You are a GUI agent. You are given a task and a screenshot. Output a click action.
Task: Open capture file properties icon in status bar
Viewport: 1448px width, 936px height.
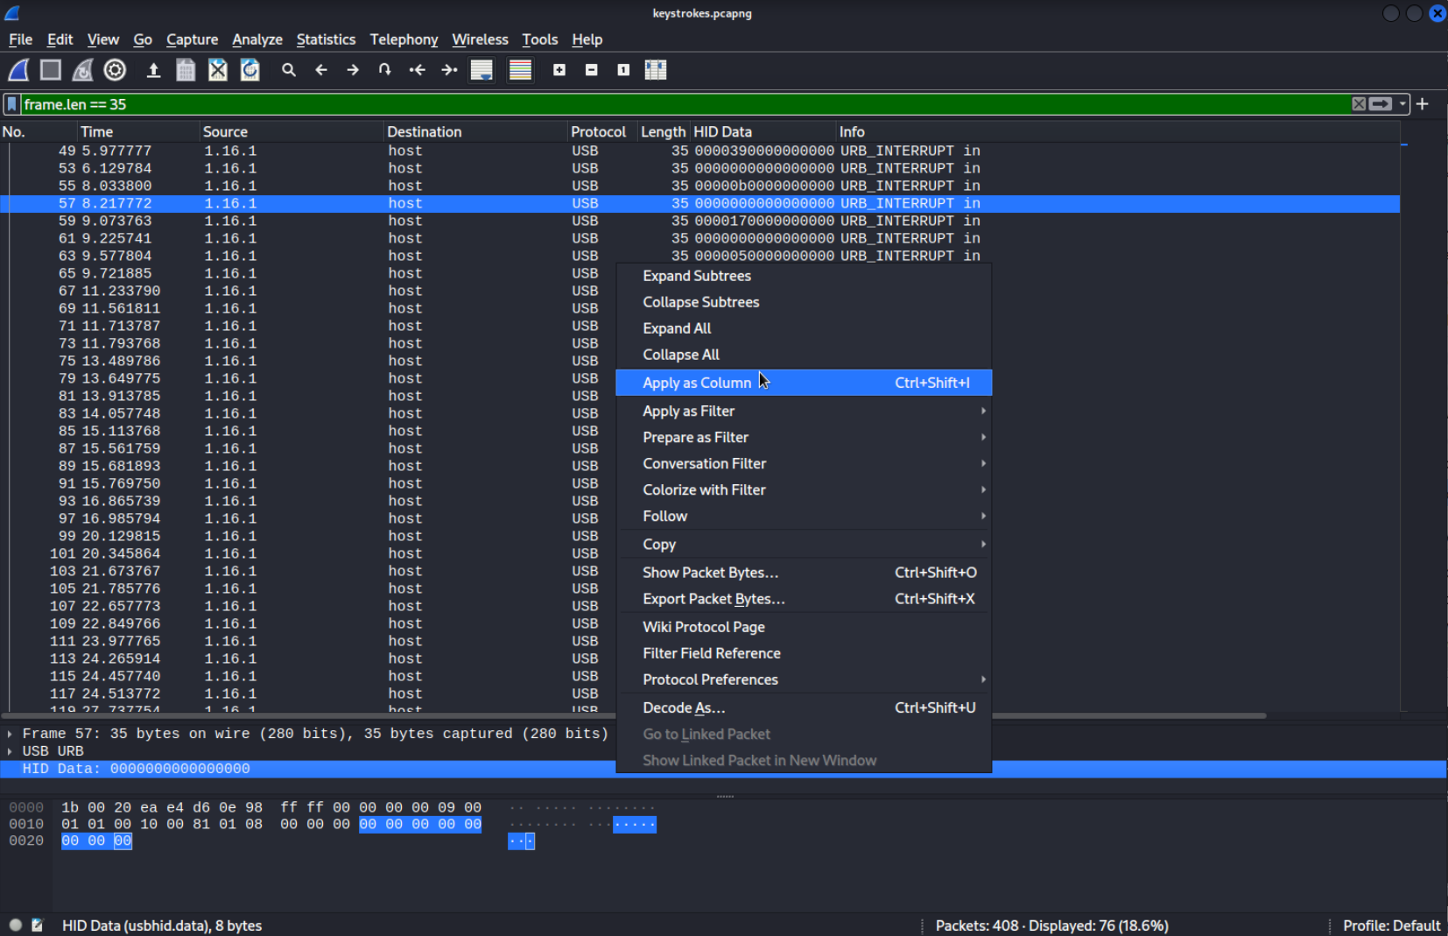click(37, 925)
